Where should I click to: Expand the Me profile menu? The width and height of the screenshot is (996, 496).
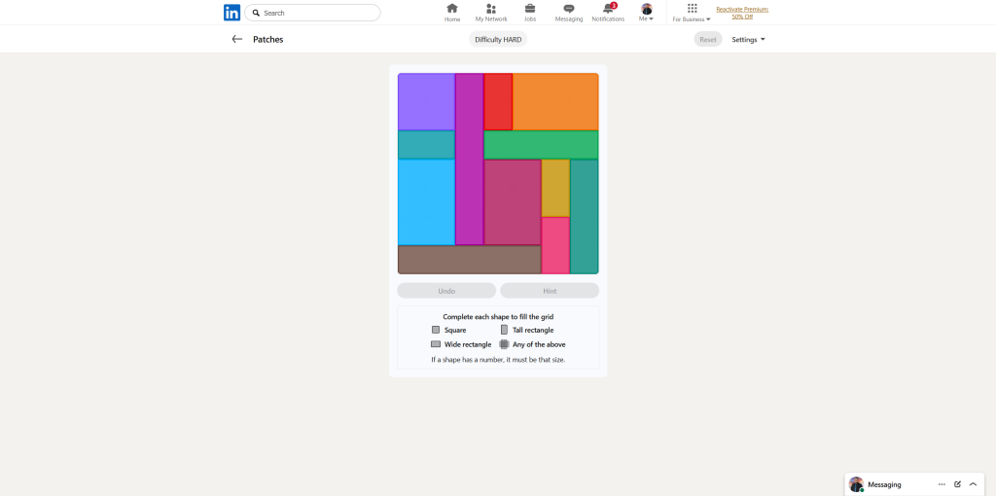pyautogui.click(x=647, y=13)
